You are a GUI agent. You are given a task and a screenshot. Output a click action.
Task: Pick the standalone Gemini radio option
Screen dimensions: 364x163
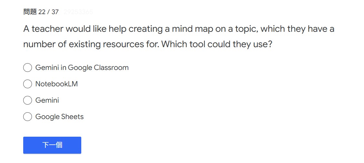click(x=27, y=100)
